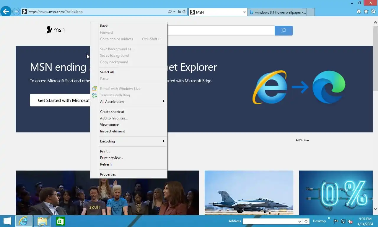Open the Tools gear icon

point(373,12)
